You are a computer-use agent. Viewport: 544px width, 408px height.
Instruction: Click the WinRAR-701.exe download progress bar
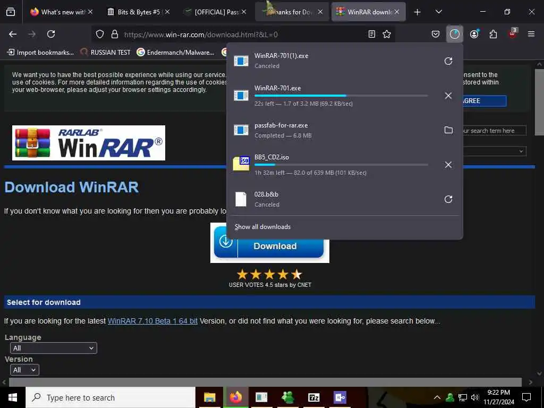[x=341, y=96]
